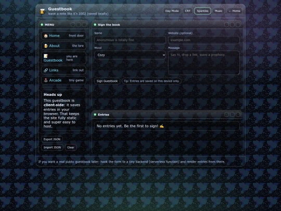Focus the Website optional input field
Viewport: 281px width, 211px height.
204,40
